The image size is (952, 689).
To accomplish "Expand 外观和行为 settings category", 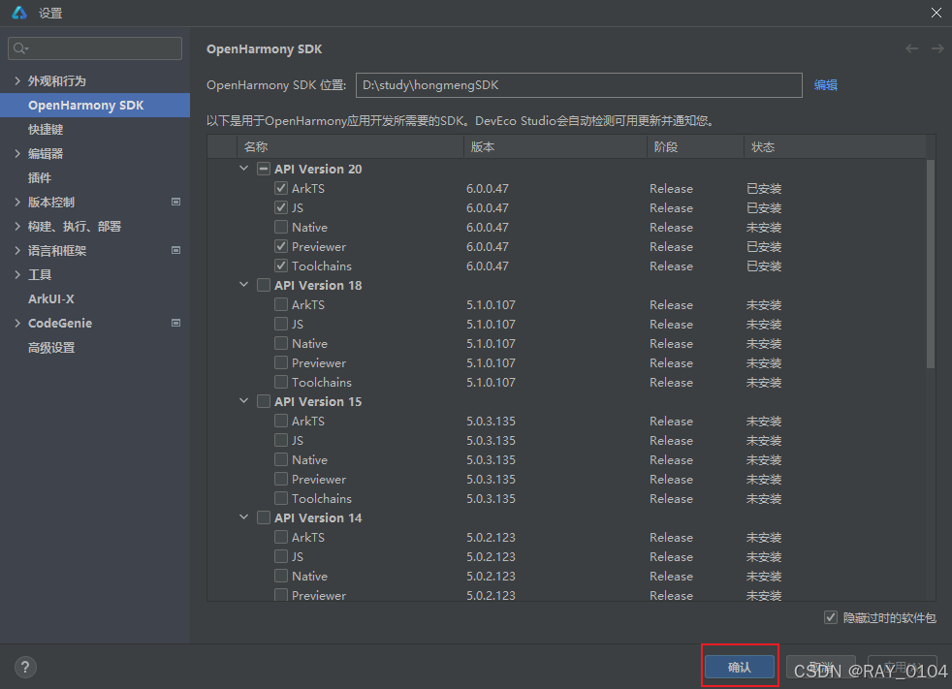I will pyautogui.click(x=17, y=80).
